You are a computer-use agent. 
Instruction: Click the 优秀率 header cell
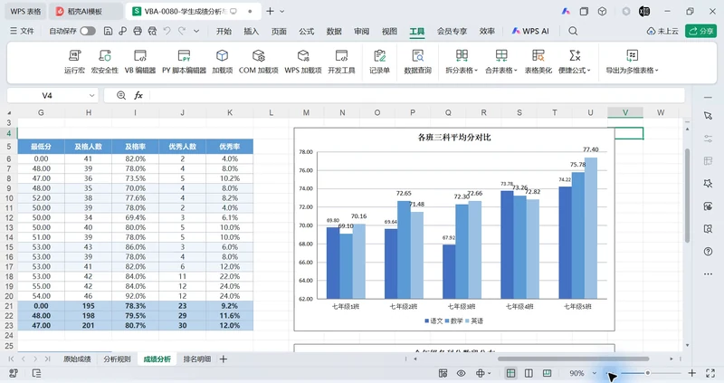(230, 147)
